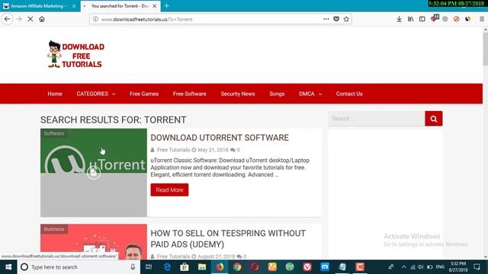Save page to Pocket
The width and height of the screenshot is (488, 274).
[336, 19]
